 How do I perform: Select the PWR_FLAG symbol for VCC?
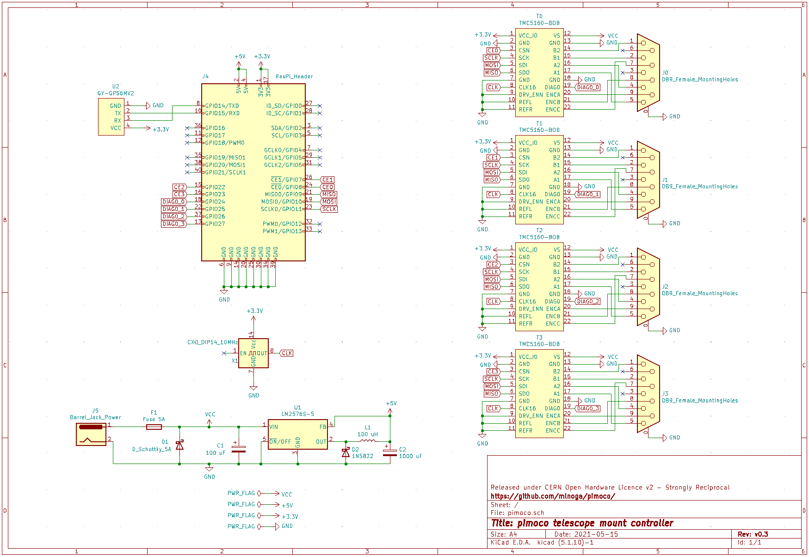point(253,494)
